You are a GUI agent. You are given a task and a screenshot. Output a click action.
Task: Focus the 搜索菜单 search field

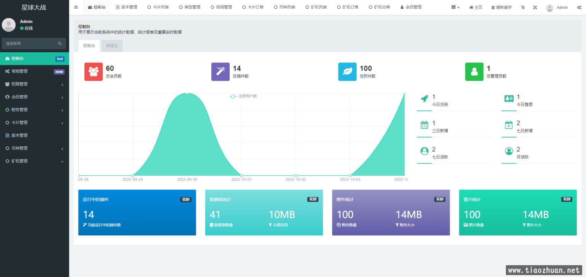pyautogui.click(x=34, y=43)
